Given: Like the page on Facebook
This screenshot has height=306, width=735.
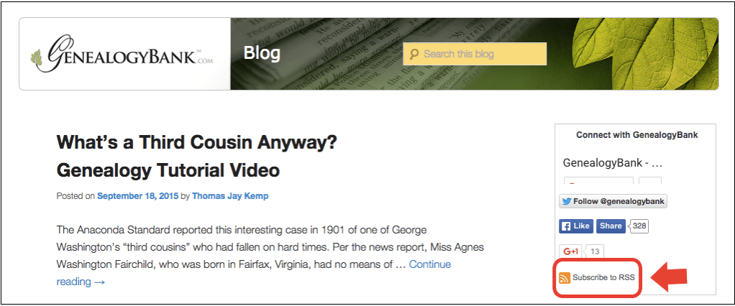Looking at the screenshot, I should pyautogui.click(x=576, y=226).
